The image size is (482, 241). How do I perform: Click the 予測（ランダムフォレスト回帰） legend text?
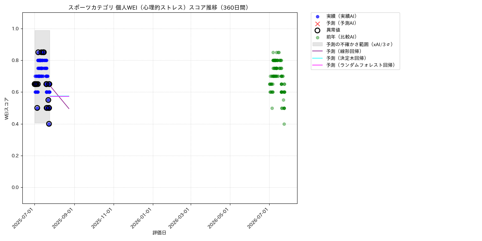360,65
